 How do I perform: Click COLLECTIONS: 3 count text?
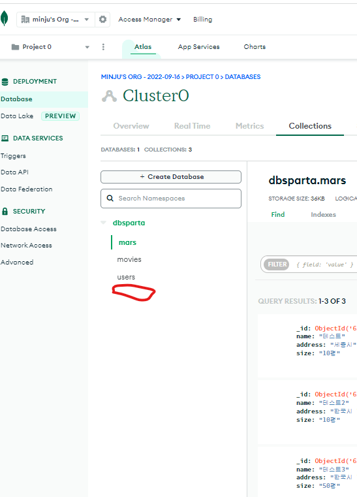[x=168, y=150]
